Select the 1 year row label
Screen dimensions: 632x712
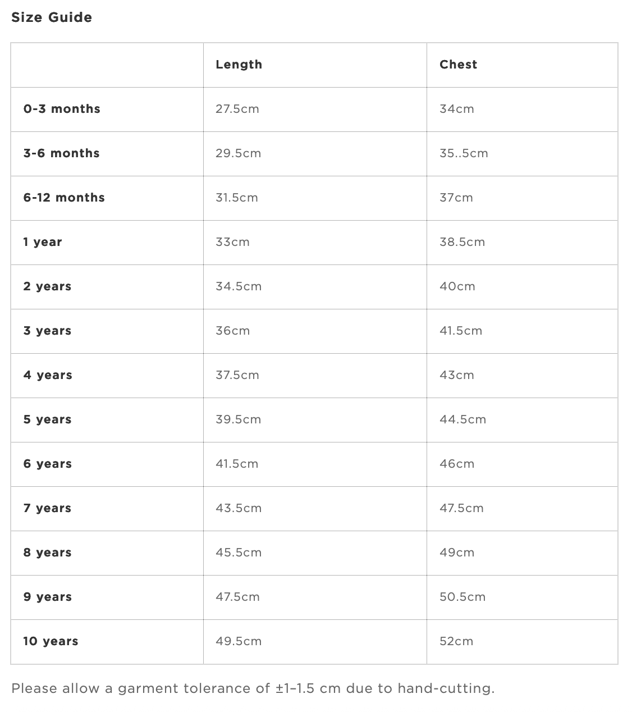pyautogui.click(x=43, y=242)
